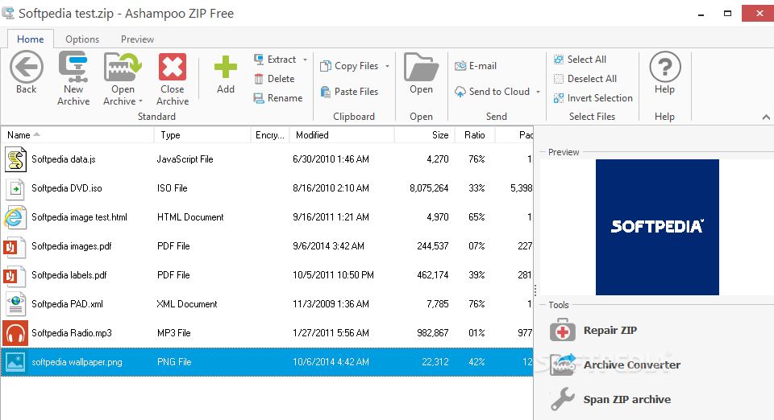Click the partly hidden Pac... column header
Screen dimensions: 774x420
click(x=514, y=135)
